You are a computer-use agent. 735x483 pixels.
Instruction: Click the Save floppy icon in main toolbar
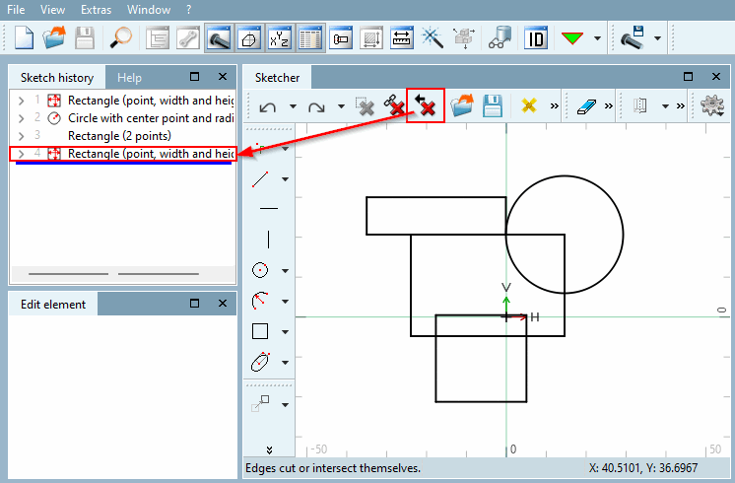click(85, 38)
